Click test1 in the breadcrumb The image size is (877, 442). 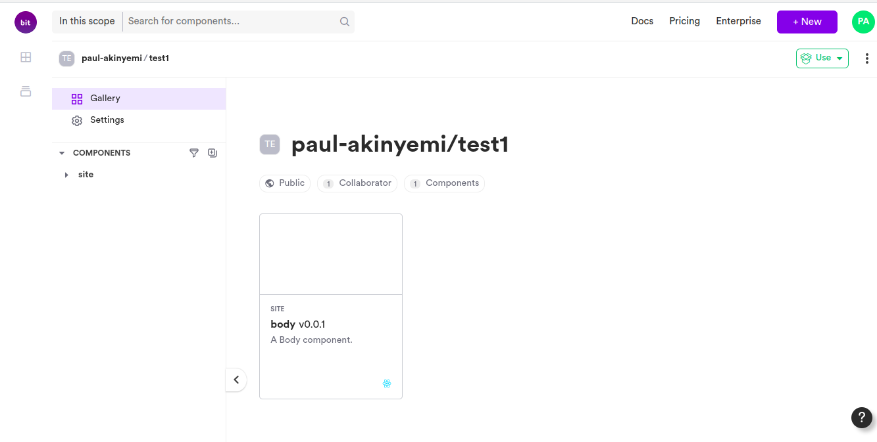coord(159,58)
